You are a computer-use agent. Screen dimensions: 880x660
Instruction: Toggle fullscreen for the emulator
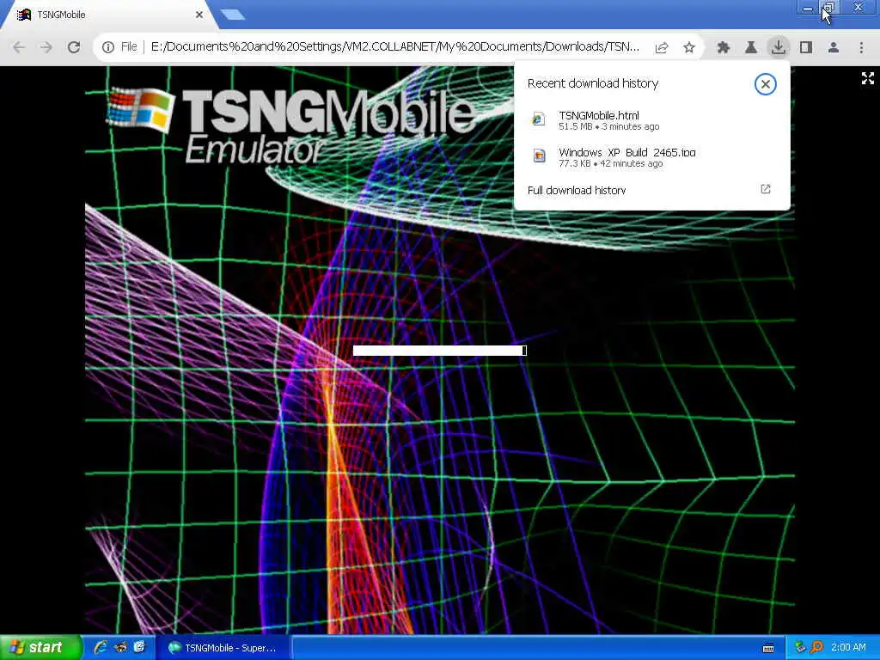868,78
